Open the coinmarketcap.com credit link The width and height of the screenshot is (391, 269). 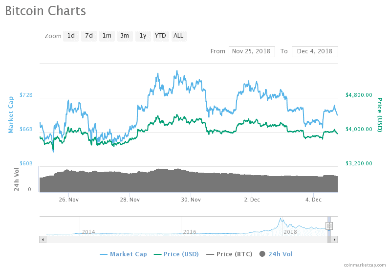365,265
